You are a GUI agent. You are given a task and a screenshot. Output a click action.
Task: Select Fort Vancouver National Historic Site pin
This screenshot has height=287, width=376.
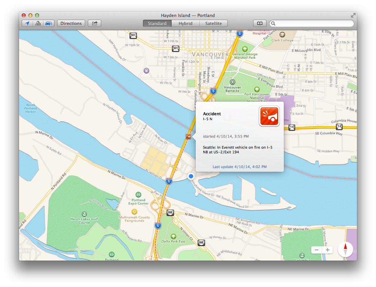point(257,89)
